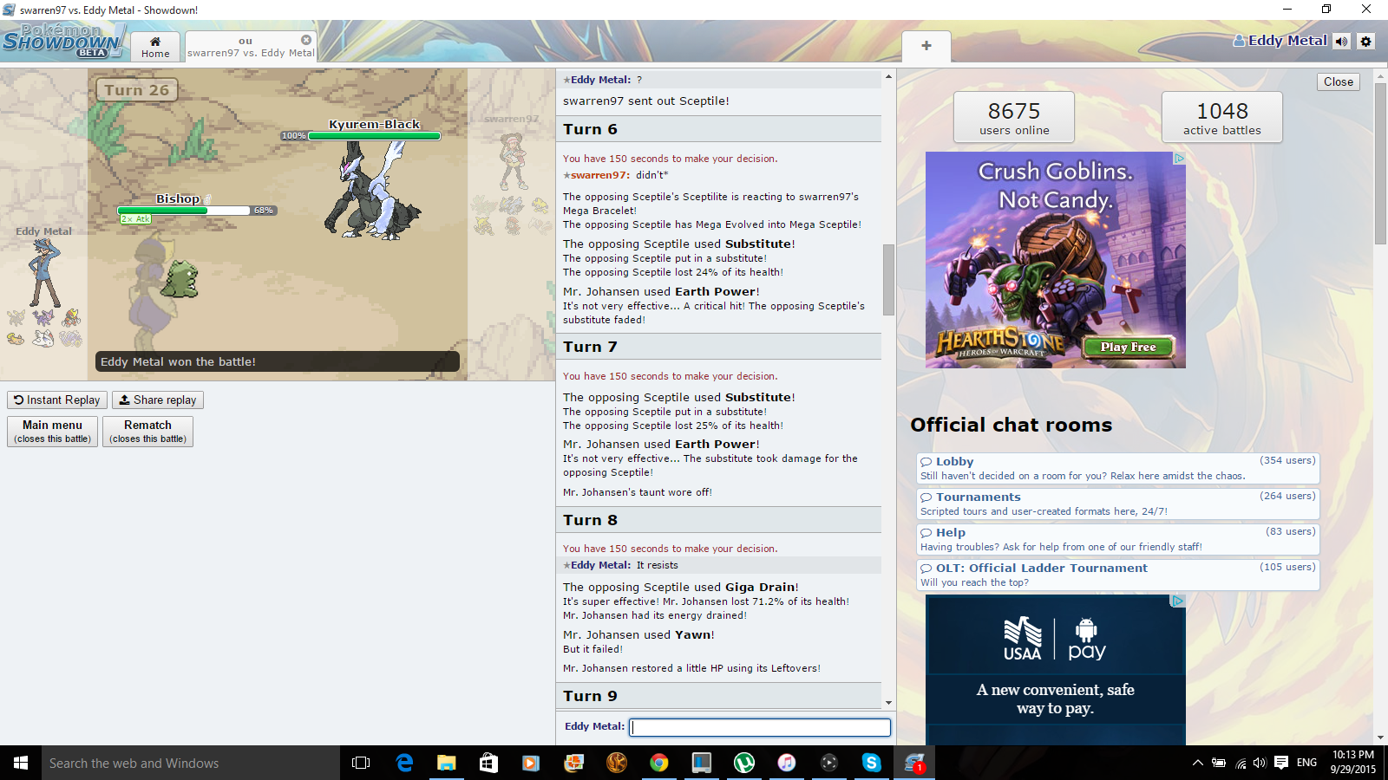
Task: Switch to swarren97 vs. Eddy Metal battle tab
Action: pyautogui.click(x=251, y=47)
